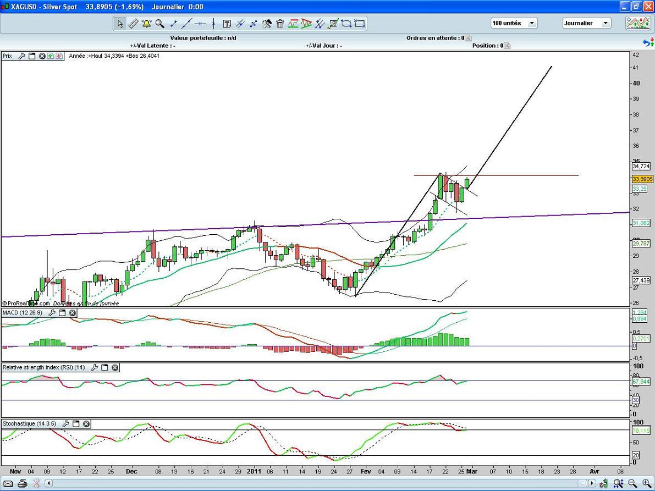655x491 pixels.
Task: Click the 33,8905 current price label
Action: (x=642, y=179)
